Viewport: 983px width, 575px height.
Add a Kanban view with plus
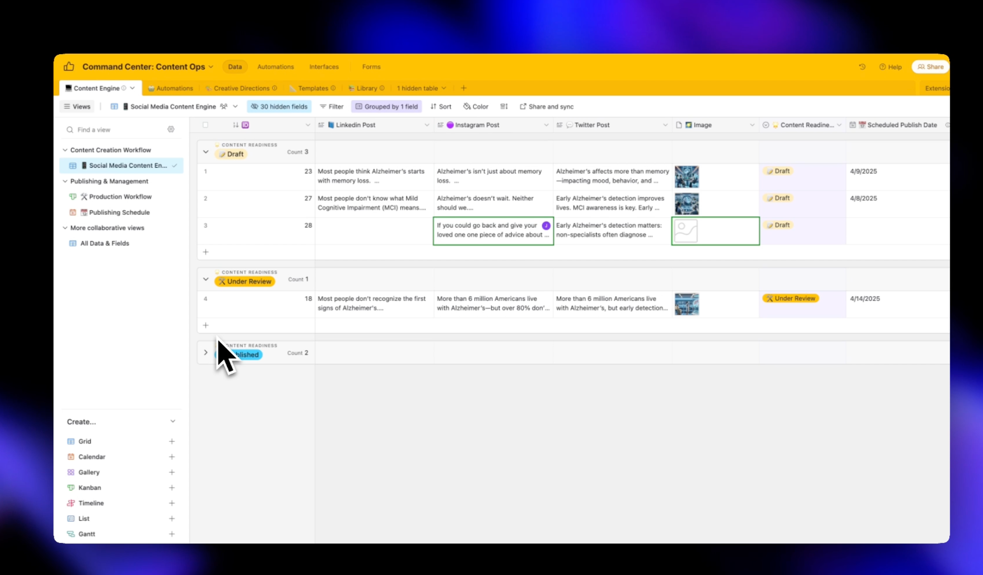coord(172,487)
